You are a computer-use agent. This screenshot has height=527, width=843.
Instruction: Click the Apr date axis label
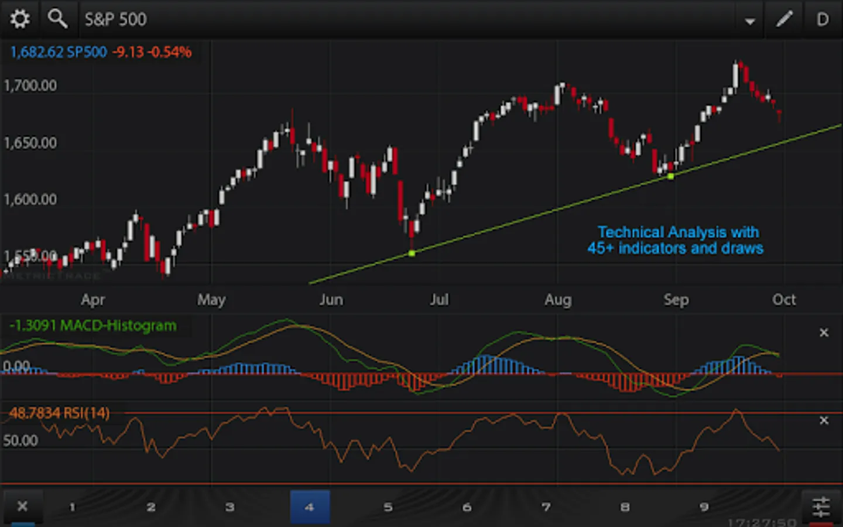pyautogui.click(x=93, y=300)
